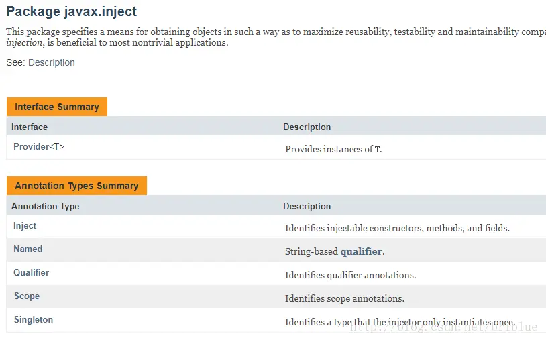Open the Inject annotation link

click(25, 226)
